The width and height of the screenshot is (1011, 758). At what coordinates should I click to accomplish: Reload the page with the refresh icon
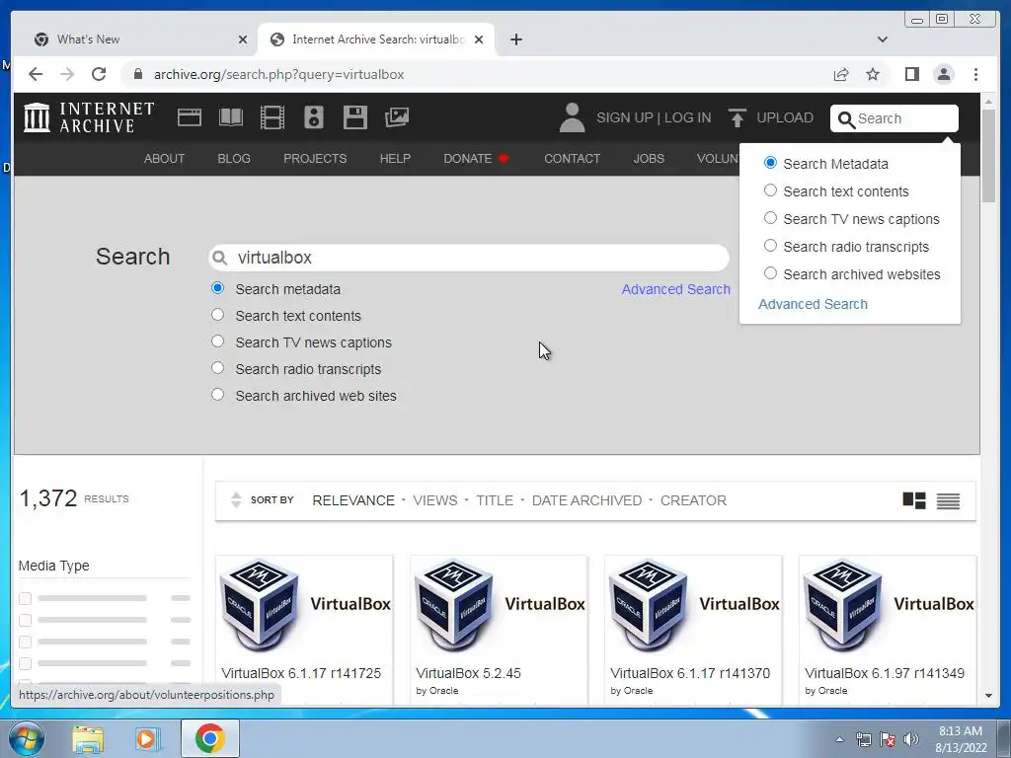click(x=99, y=74)
